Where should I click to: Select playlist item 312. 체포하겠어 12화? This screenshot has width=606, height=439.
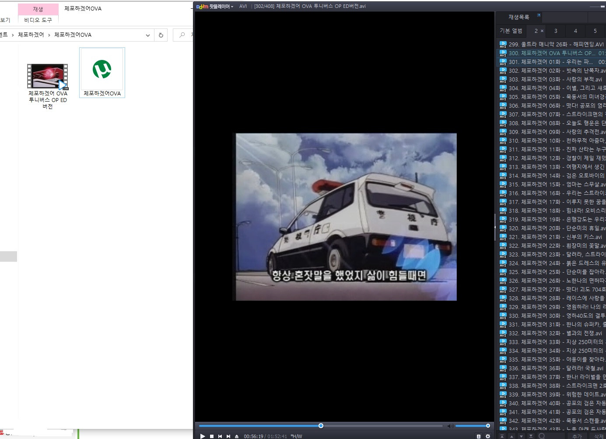click(x=552, y=158)
